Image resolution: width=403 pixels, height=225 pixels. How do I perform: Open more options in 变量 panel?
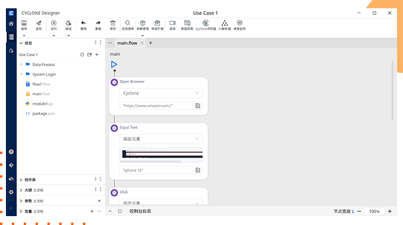pyautogui.click(x=99, y=211)
